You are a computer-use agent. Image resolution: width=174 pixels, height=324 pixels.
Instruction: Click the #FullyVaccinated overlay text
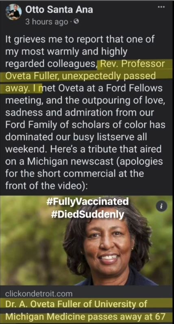click(x=88, y=201)
